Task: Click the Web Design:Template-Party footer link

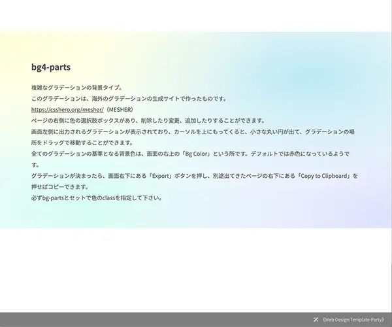Action: coord(356,320)
